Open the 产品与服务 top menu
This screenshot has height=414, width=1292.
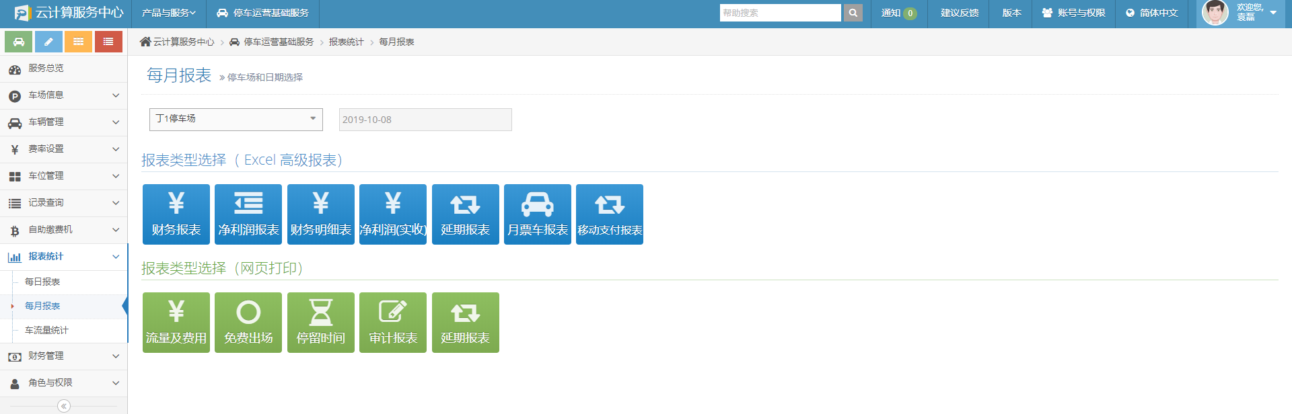click(168, 13)
